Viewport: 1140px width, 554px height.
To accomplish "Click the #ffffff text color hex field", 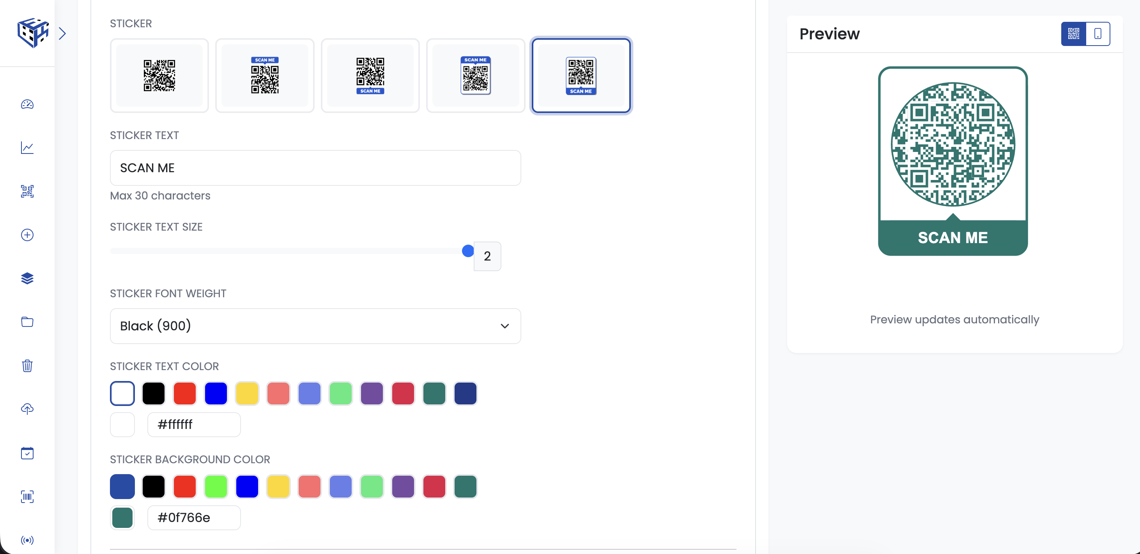I will pyautogui.click(x=194, y=425).
